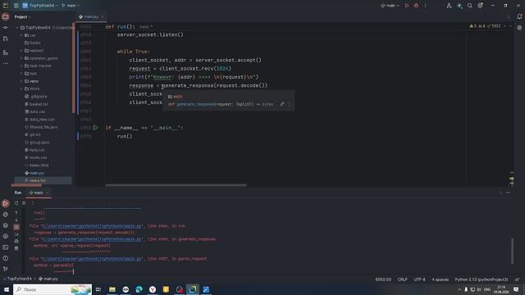Open the TopPython54 project dropdown
The width and height of the screenshot is (525, 295).
(40, 6)
